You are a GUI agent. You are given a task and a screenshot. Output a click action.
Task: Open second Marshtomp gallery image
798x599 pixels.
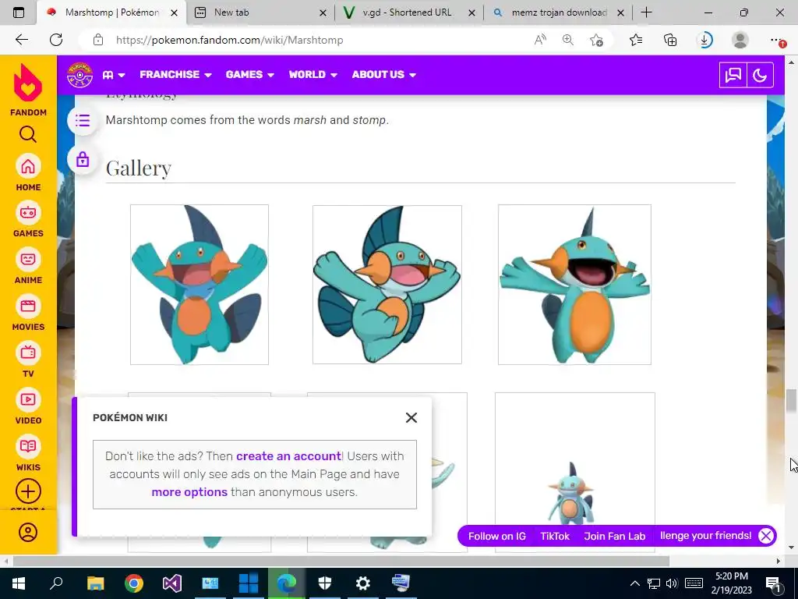click(387, 285)
